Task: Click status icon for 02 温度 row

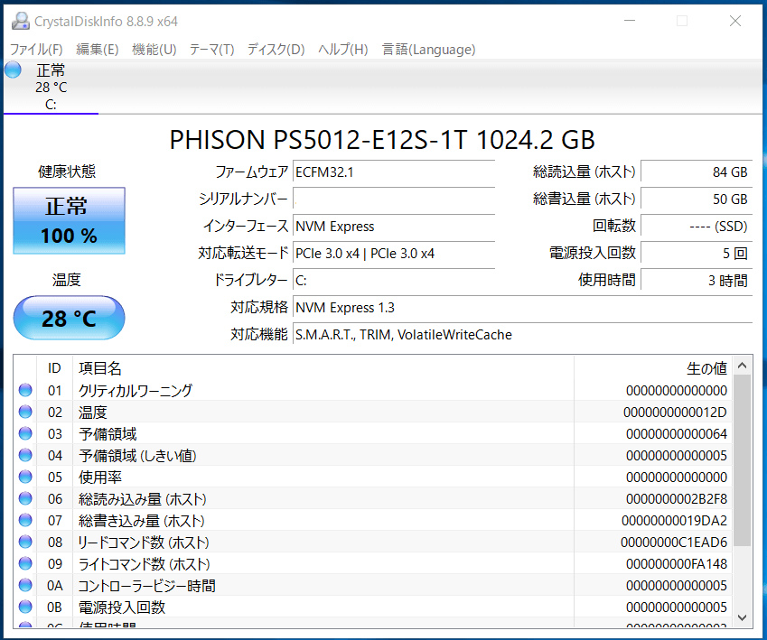Action: tap(25, 412)
